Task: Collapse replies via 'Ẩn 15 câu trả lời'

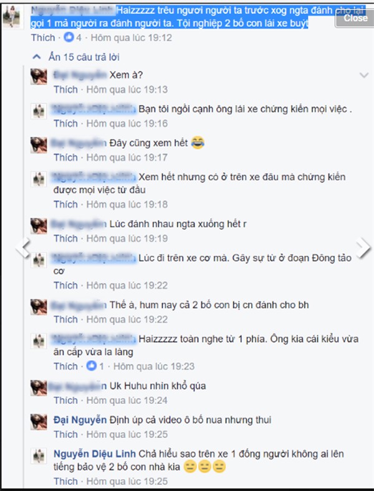Action: tap(84, 57)
